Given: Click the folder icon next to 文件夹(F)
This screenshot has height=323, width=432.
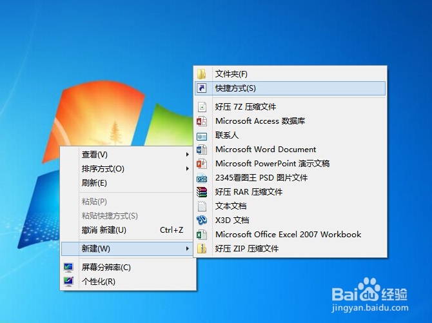Looking at the screenshot, I should point(202,74).
